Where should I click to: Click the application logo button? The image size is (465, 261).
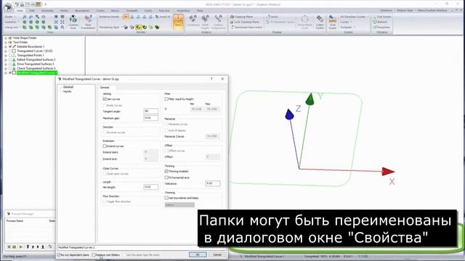[x=8, y=7]
